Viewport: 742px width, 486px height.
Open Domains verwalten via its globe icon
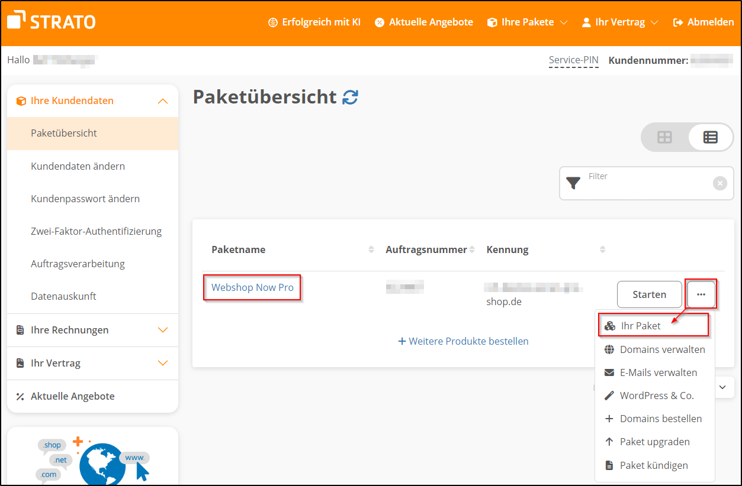(x=611, y=349)
